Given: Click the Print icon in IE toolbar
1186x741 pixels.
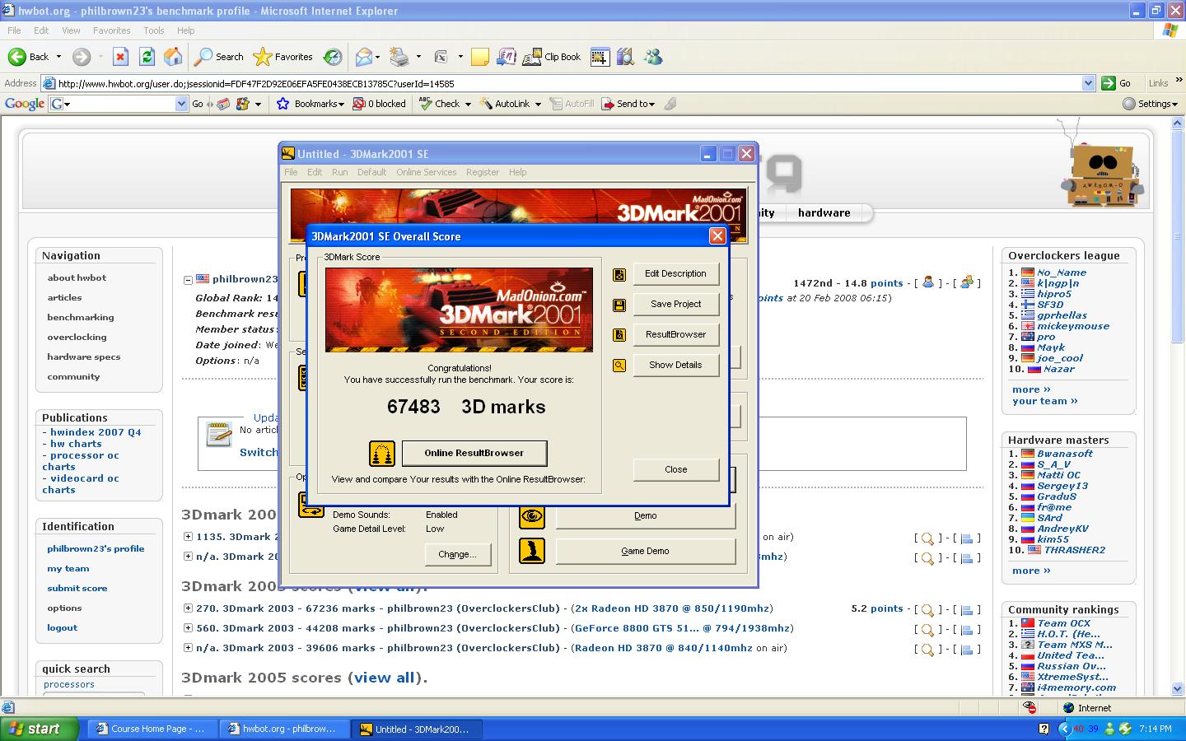Looking at the screenshot, I should click(399, 57).
